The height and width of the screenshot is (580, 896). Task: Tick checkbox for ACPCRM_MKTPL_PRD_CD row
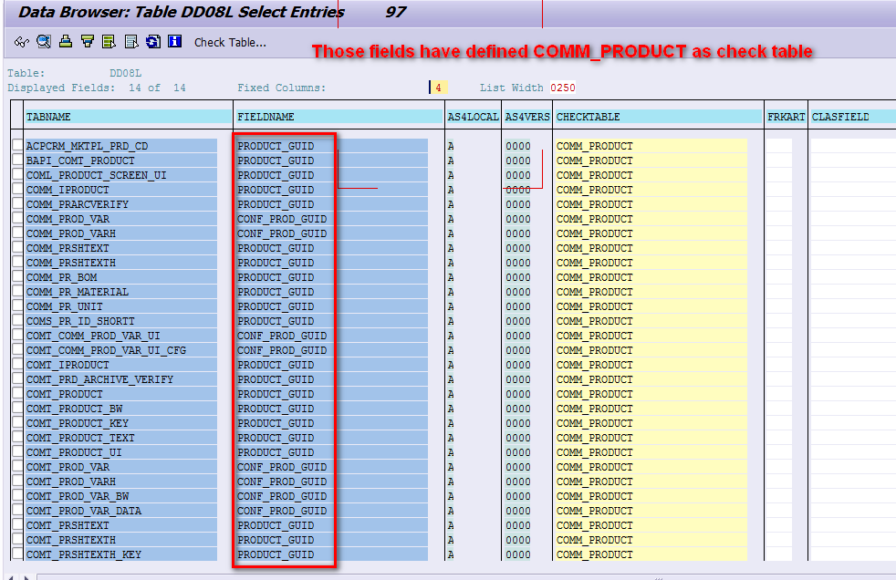17,146
